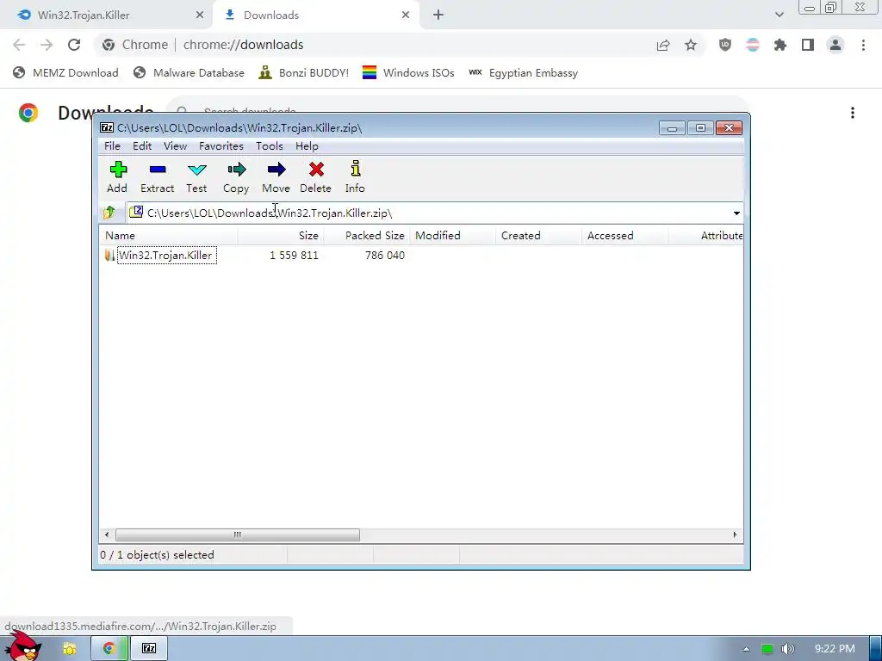This screenshot has width=882, height=661.
Task: Switch to Chrome in the taskbar
Action: tap(109, 649)
